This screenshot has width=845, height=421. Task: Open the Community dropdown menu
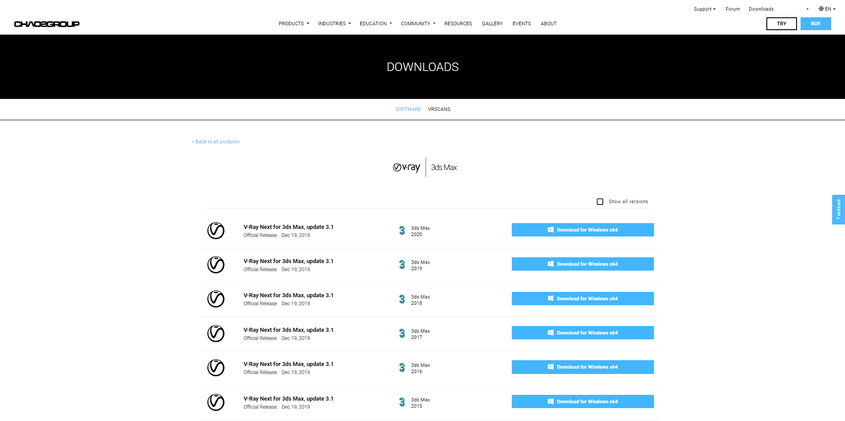pos(418,24)
